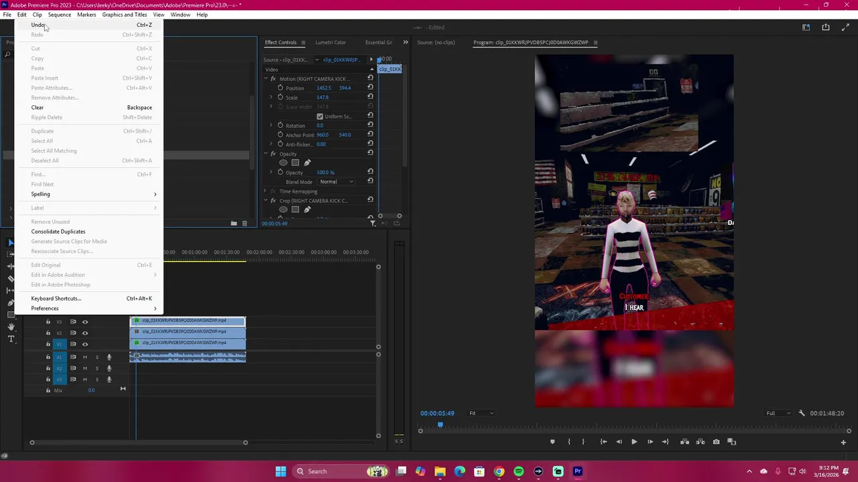Viewport: 858px width, 482px height.
Task: Click the Export Frame camera icon
Action: (717, 442)
